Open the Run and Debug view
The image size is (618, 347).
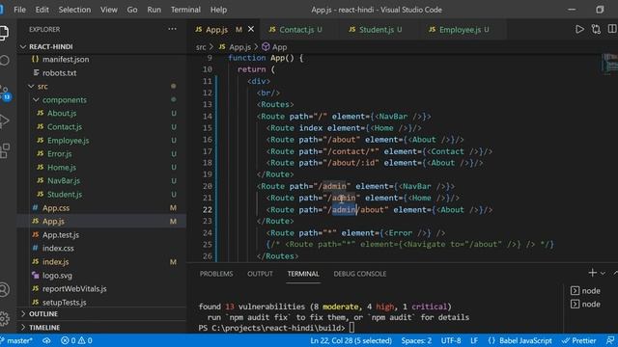(x=4, y=121)
